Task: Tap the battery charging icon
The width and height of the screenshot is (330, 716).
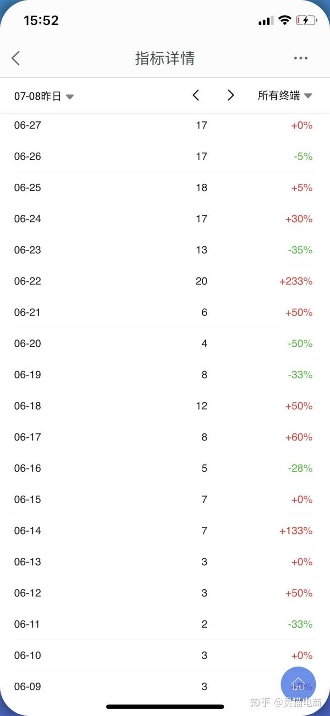Action: tap(306, 20)
